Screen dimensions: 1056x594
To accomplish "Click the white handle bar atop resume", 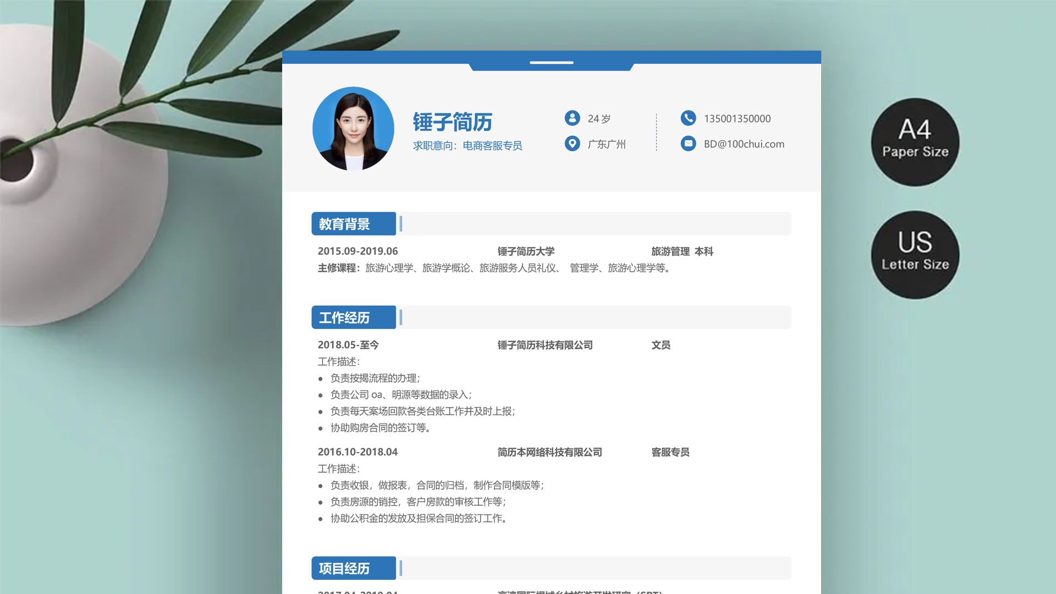I will (552, 63).
